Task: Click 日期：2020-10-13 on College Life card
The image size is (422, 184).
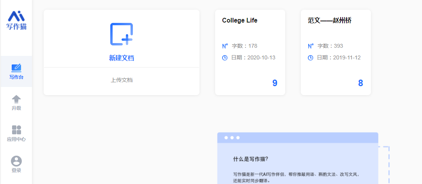Action: pyautogui.click(x=253, y=58)
